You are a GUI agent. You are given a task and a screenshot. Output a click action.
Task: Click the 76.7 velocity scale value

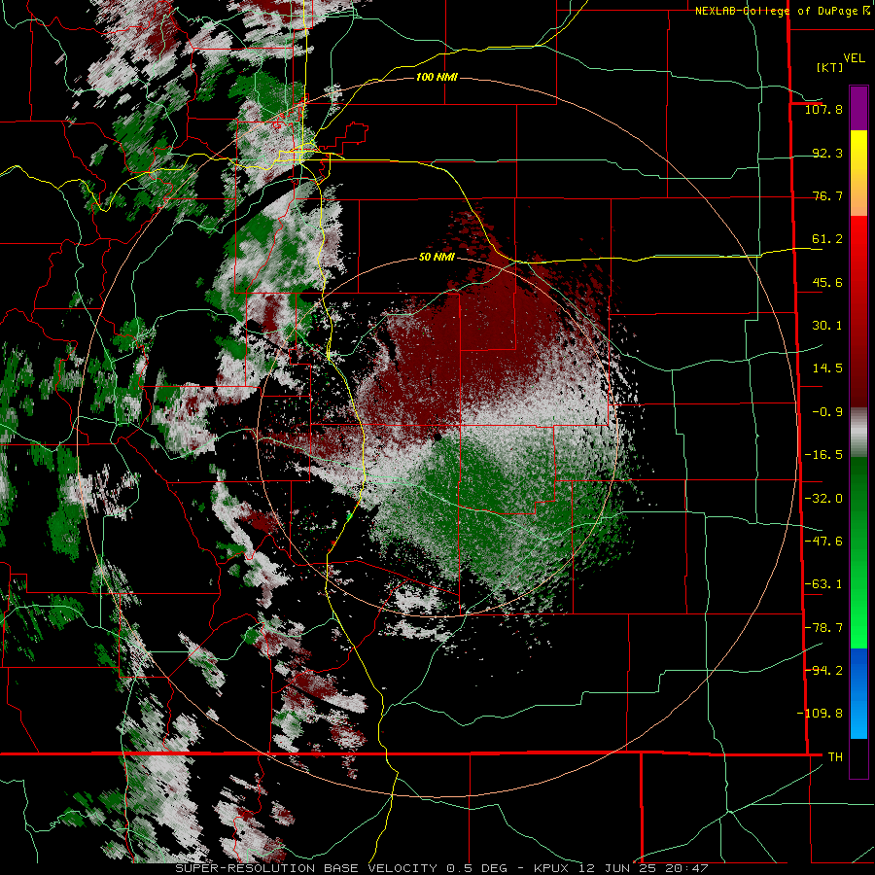[x=827, y=195]
